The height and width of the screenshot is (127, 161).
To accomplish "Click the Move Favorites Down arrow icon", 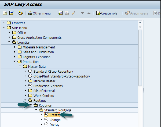I will tap(83, 13).
